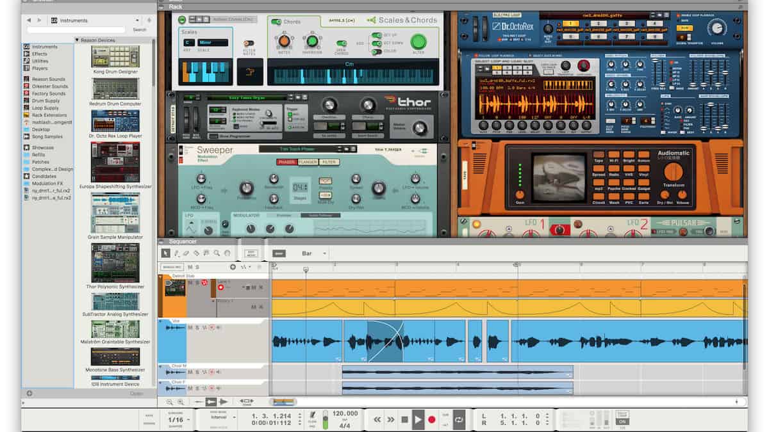Image resolution: width=769 pixels, height=432 pixels.
Task: Click the add track circle icon
Action: [233, 267]
